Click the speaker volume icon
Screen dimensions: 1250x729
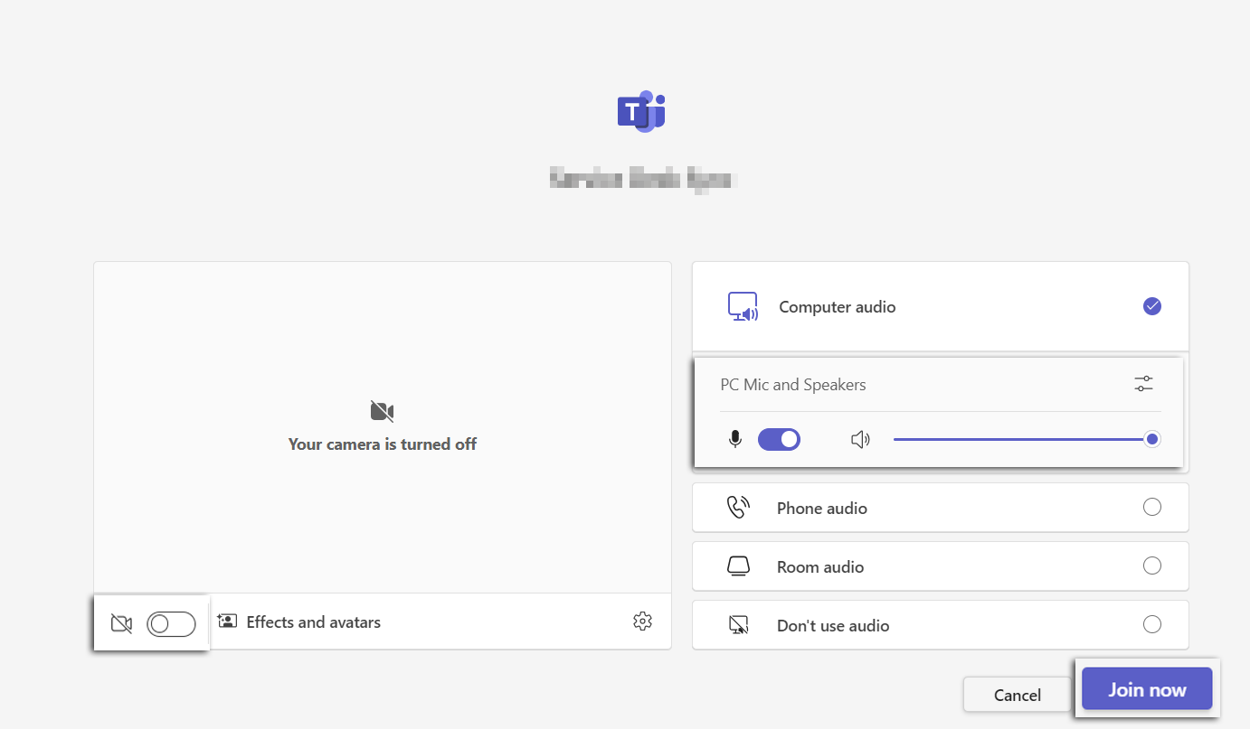point(860,440)
